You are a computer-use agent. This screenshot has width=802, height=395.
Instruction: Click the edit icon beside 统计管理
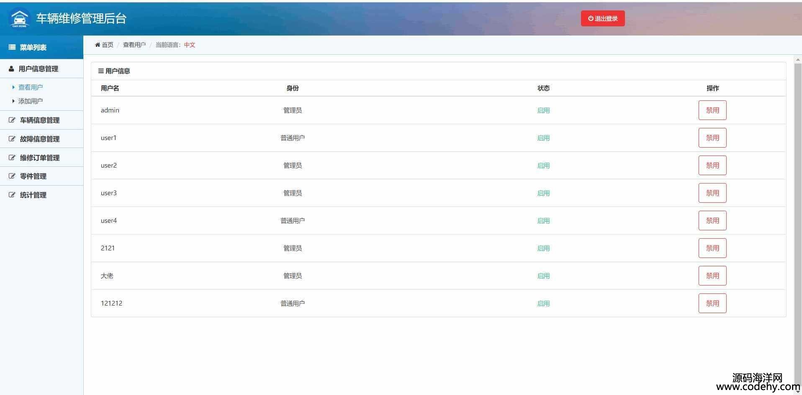tap(12, 195)
